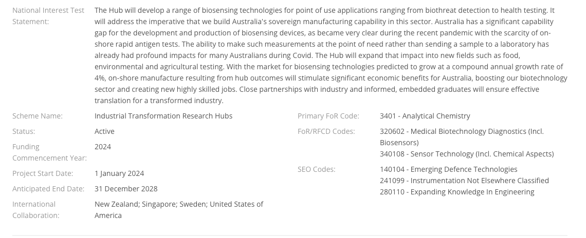
Task: Select 340108 Sensor Technology code
Action: [x=467, y=154]
